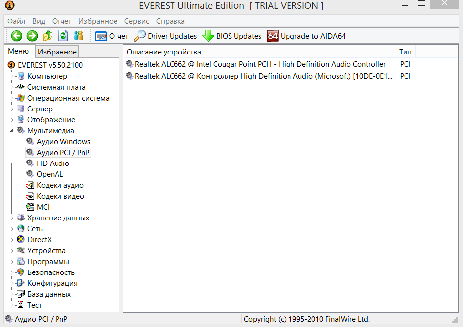Viewport: 463px width, 327px height.
Task: Select the Операционная система Windows flag icon
Action: [21, 98]
